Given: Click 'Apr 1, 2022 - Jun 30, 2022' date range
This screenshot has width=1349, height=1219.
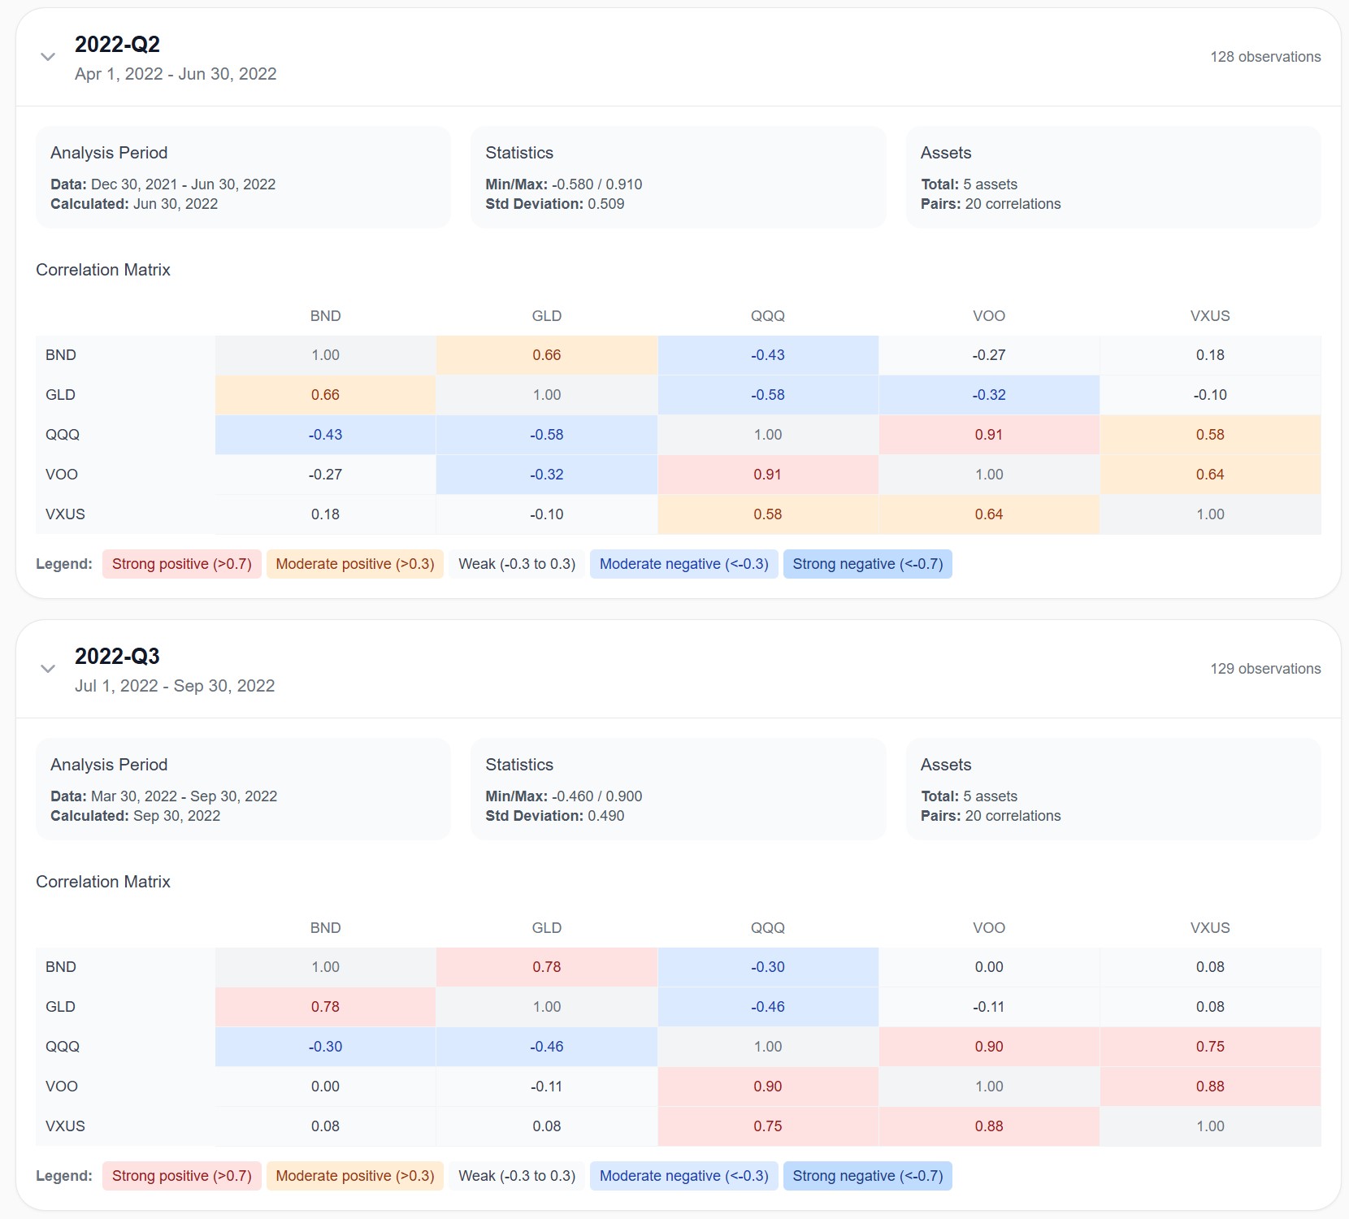Looking at the screenshot, I should tap(176, 74).
